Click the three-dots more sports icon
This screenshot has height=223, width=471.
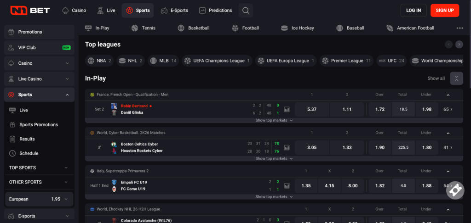pos(460,28)
